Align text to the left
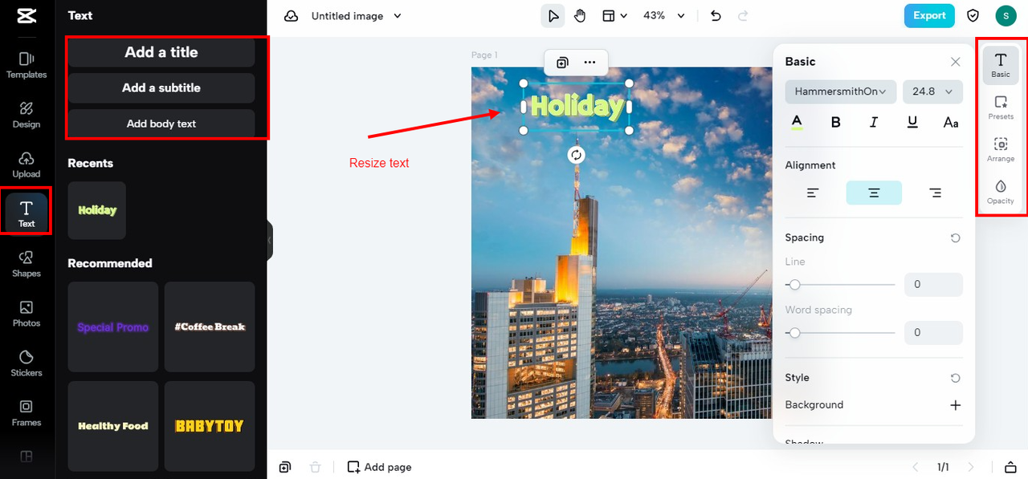The image size is (1028, 479). coord(813,193)
